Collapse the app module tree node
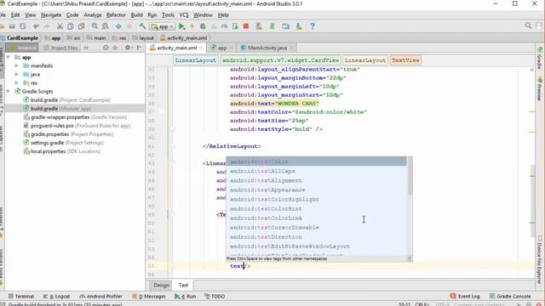This screenshot has width=545, height=306. (x=8, y=57)
